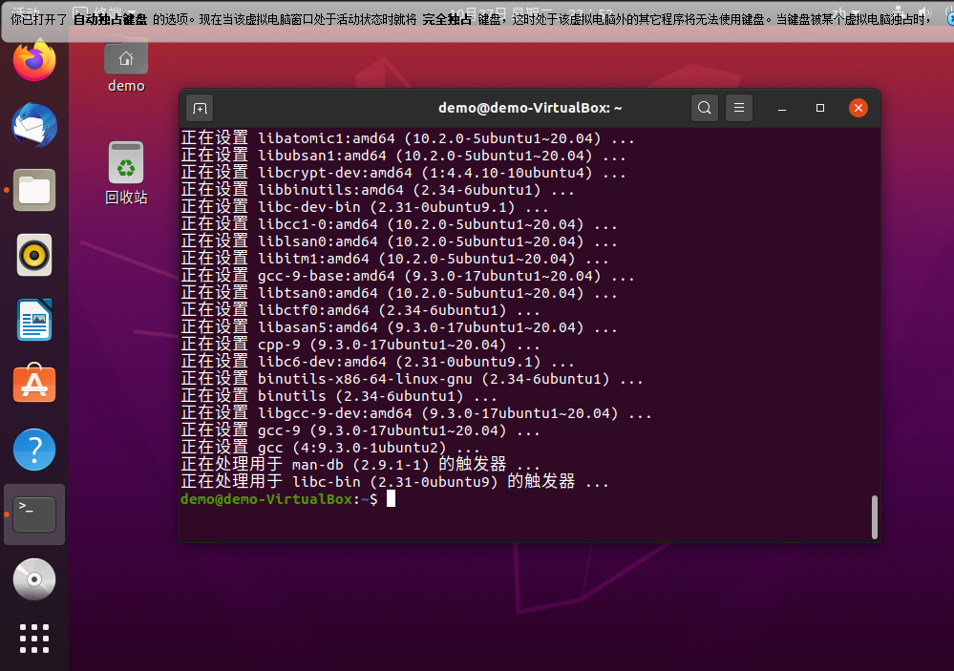The image size is (954, 671).
Task: Click the line with libgcc-9-dev:amd64
Action: pos(416,413)
